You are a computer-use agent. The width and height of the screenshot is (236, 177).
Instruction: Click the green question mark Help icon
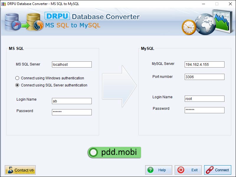151,170
